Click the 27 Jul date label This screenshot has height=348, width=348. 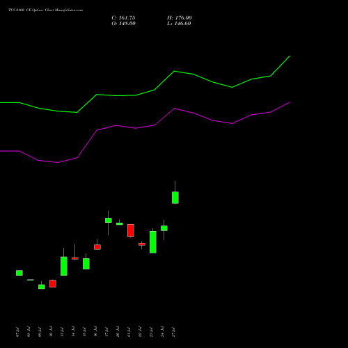[x=173, y=332]
